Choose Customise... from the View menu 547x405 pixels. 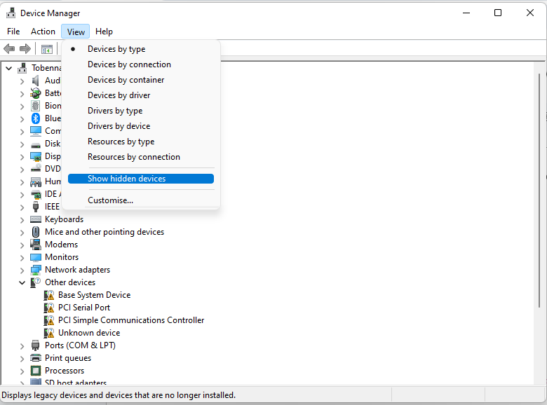coord(110,200)
